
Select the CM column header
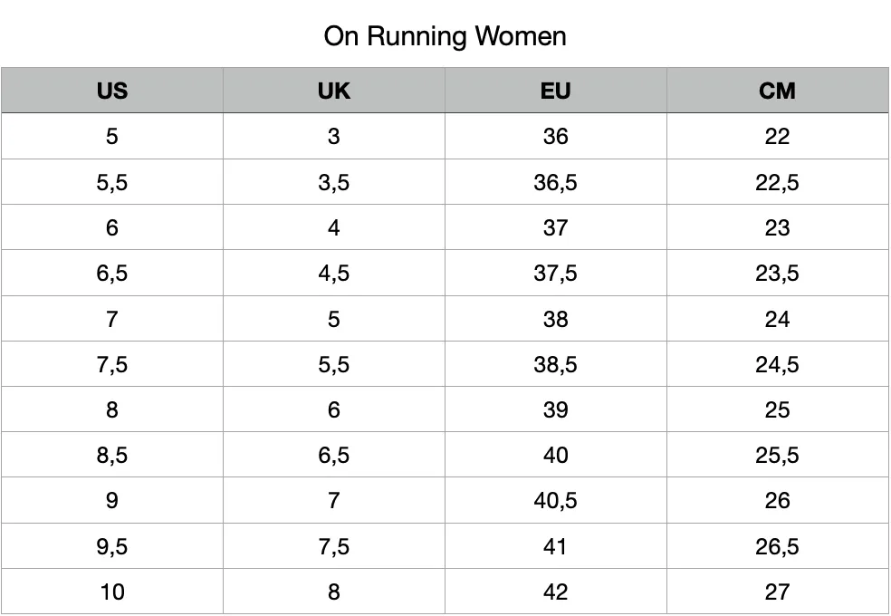pos(777,91)
